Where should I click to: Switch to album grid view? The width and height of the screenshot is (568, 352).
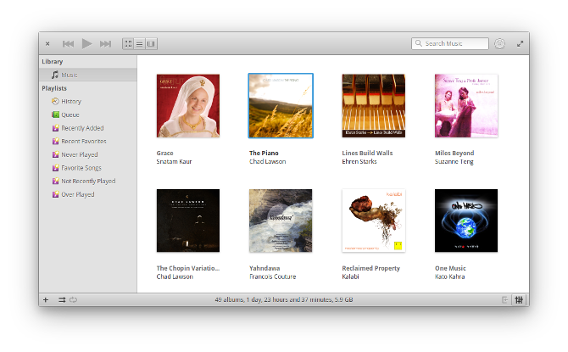128,43
